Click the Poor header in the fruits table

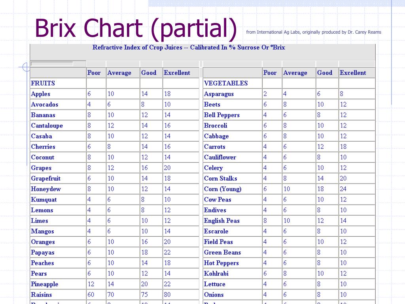pos(94,73)
